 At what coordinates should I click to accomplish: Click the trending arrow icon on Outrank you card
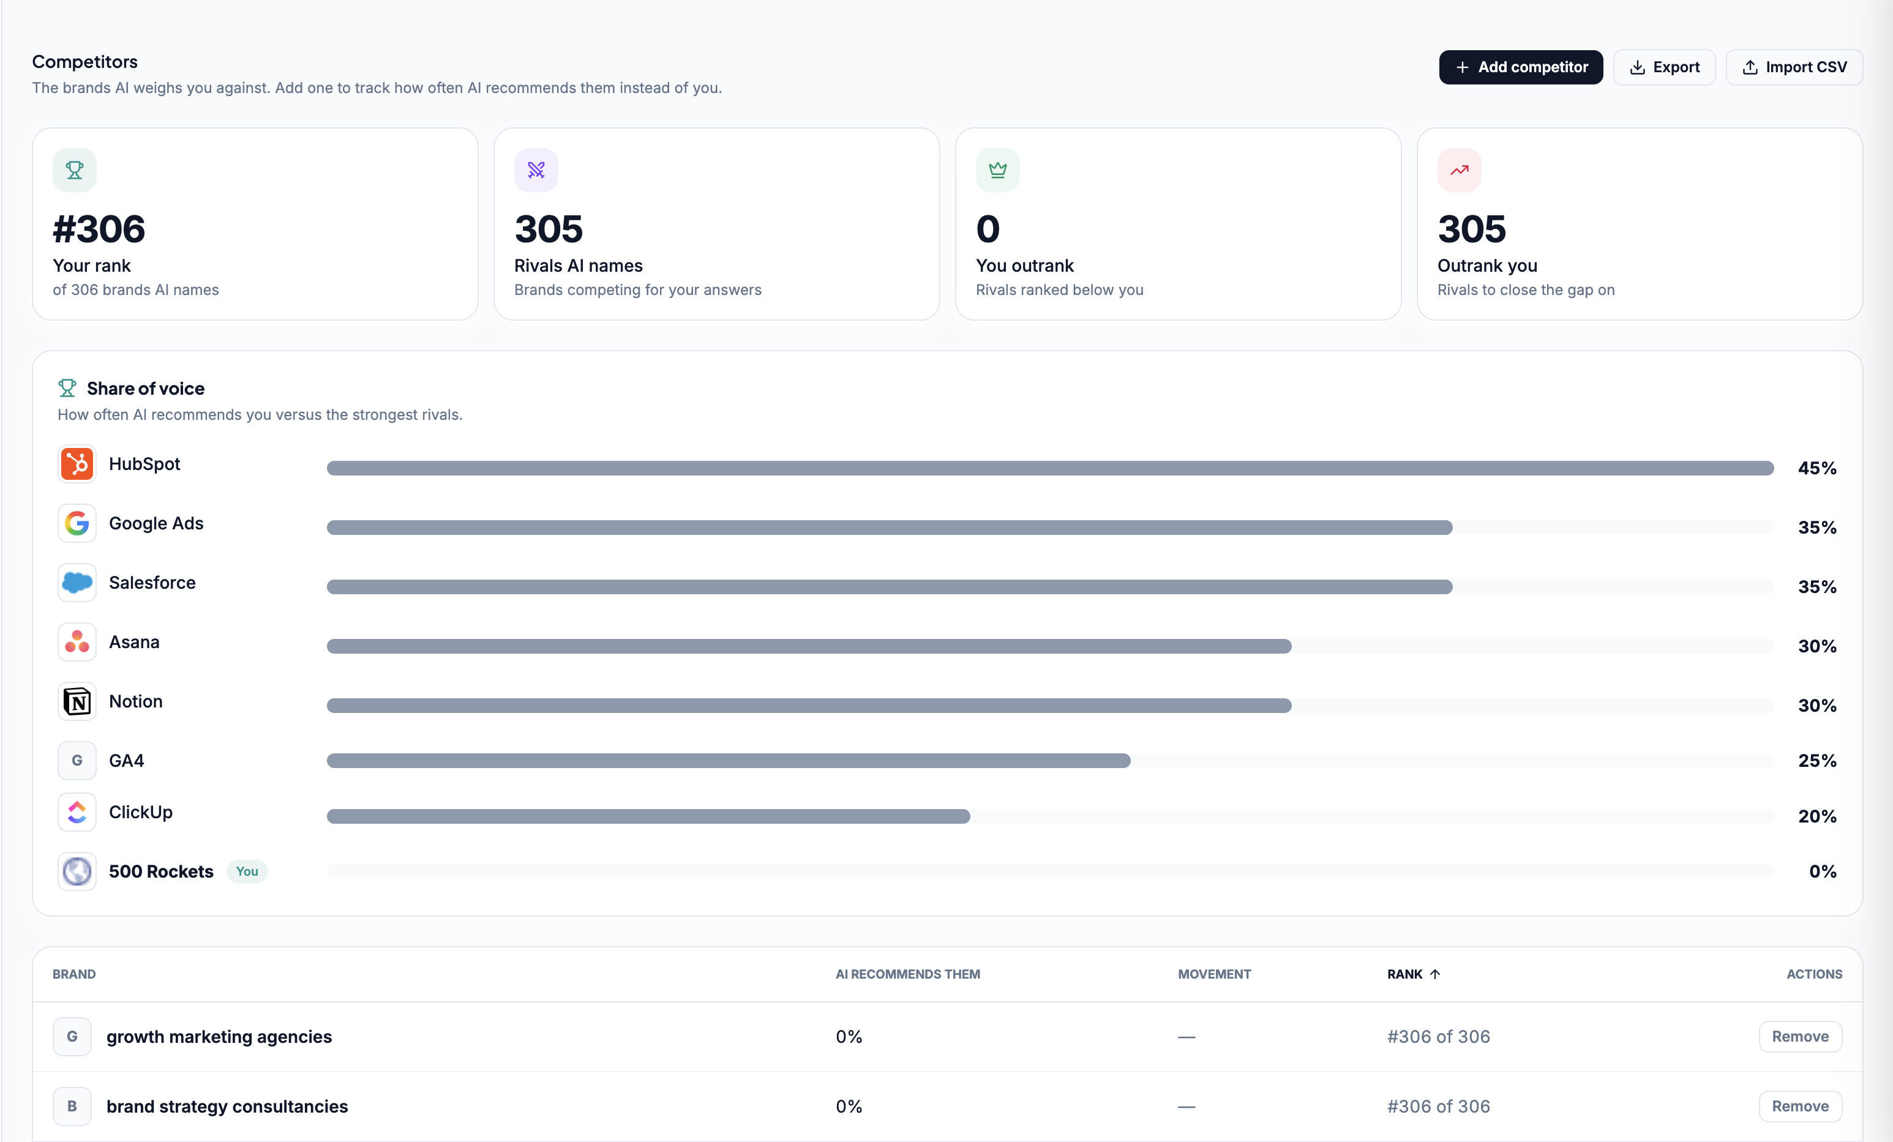[1460, 170]
